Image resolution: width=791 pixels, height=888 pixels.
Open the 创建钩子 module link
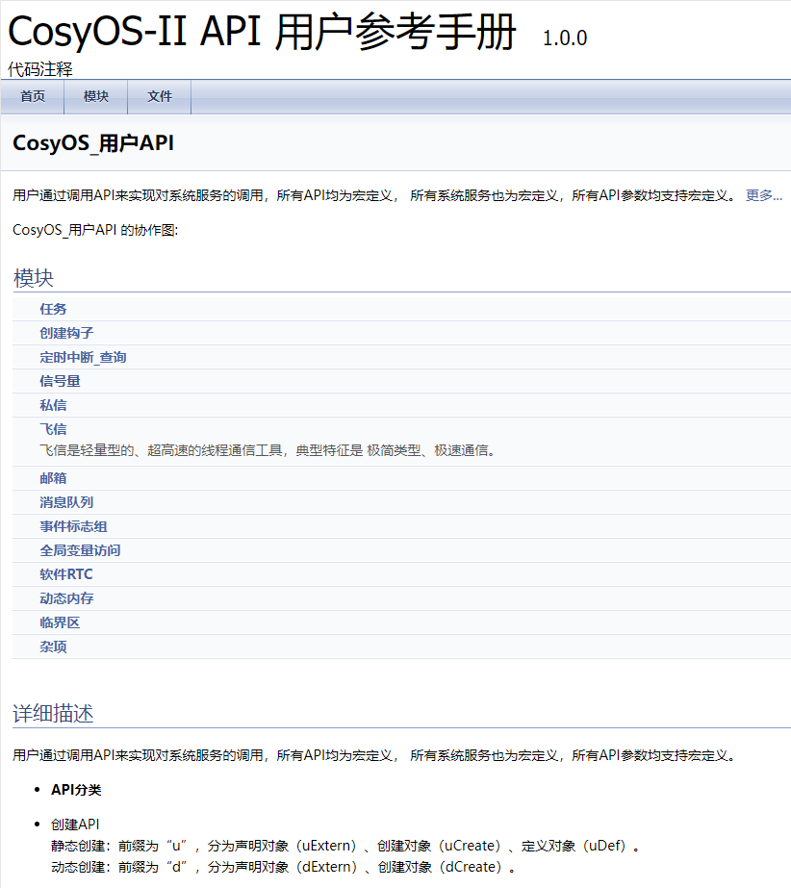66,333
